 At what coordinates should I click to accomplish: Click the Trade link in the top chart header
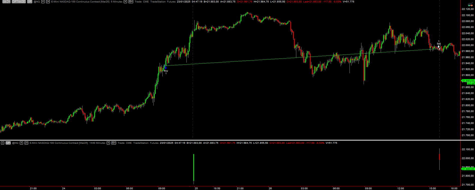tap(138, 2)
